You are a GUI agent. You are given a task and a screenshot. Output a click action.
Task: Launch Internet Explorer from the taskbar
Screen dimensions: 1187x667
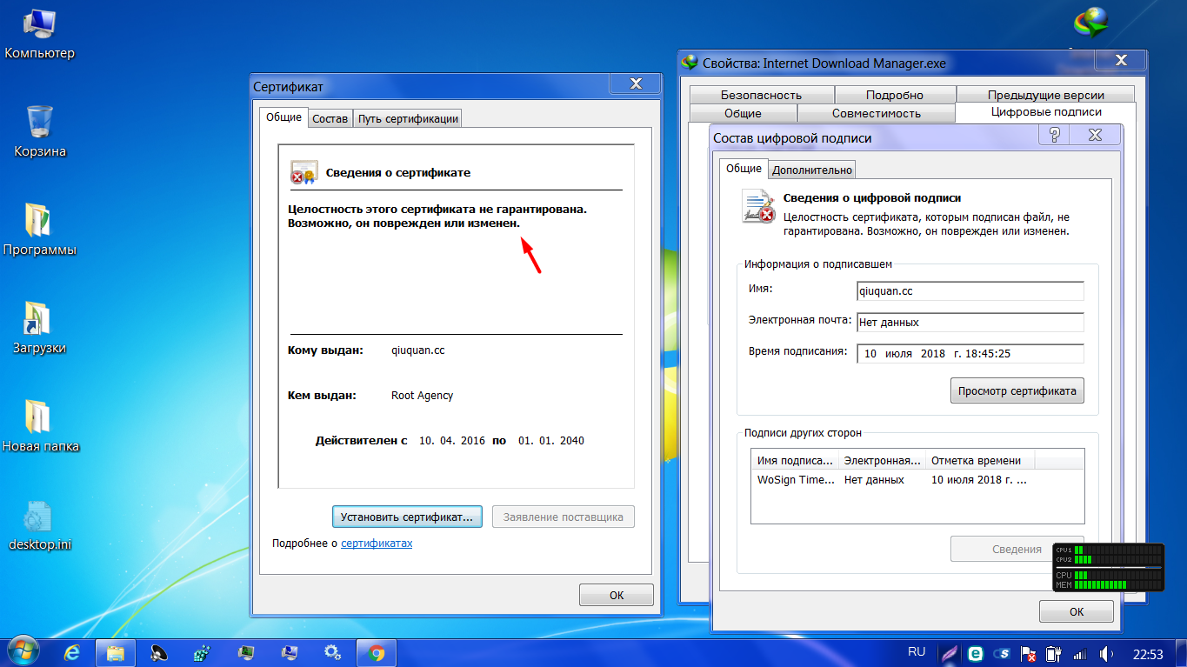[x=72, y=651]
